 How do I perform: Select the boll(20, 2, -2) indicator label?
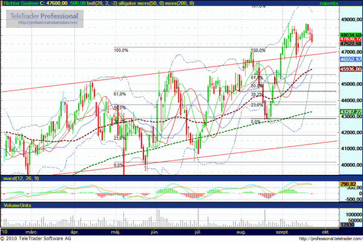click(x=96, y=3)
